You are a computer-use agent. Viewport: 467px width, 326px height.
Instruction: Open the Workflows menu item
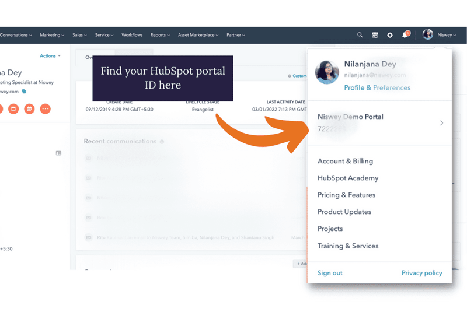tap(132, 35)
